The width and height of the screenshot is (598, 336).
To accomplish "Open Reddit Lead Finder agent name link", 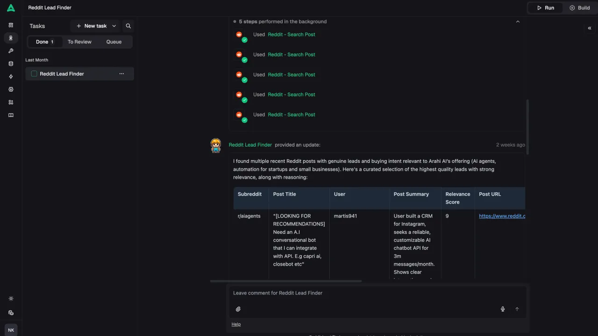I will [x=250, y=145].
